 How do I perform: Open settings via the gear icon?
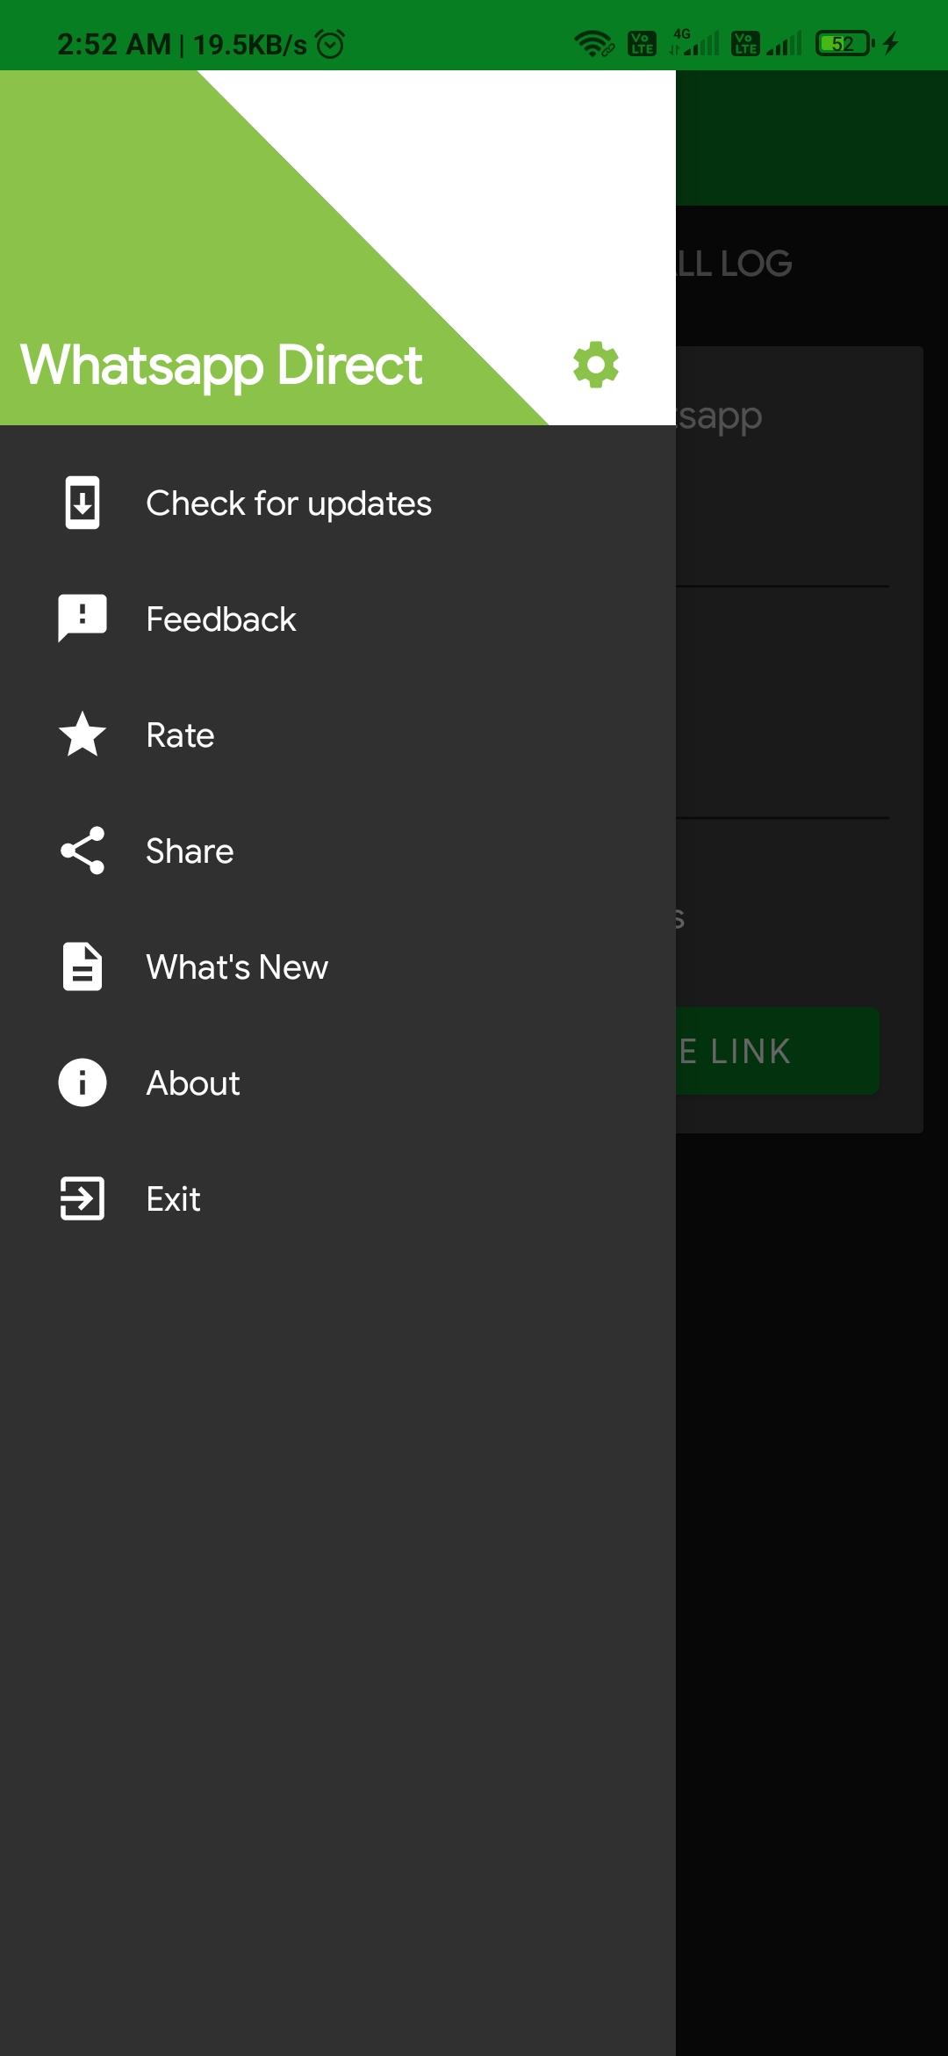(x=596, y=365)
